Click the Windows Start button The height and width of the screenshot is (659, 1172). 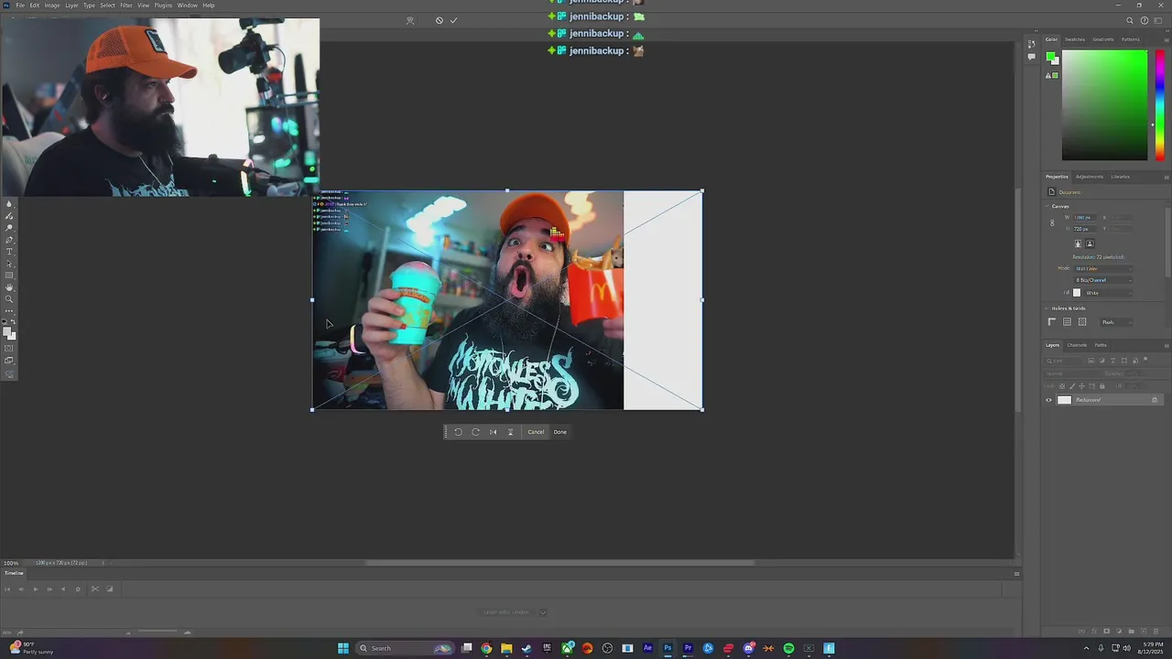tap(342, 648)
